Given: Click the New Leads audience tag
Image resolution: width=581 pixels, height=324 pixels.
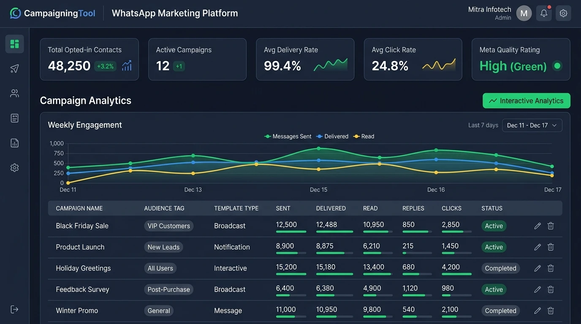Looking at the screenshot, I should [x=163, y=247].
